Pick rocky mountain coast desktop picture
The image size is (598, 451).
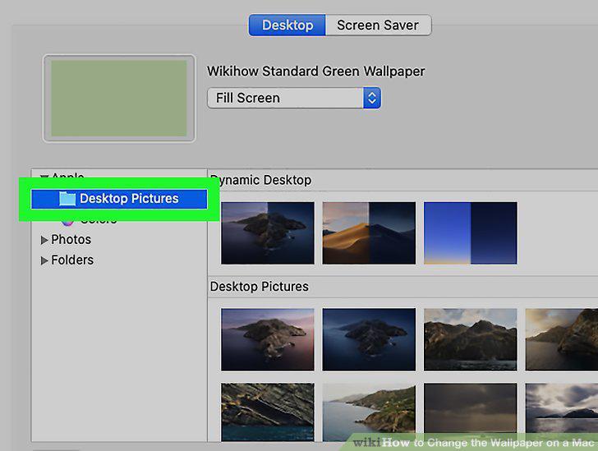coord(471,339)
